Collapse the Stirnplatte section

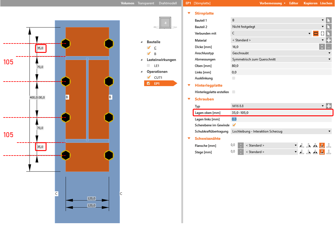click(x=189, y=13)
